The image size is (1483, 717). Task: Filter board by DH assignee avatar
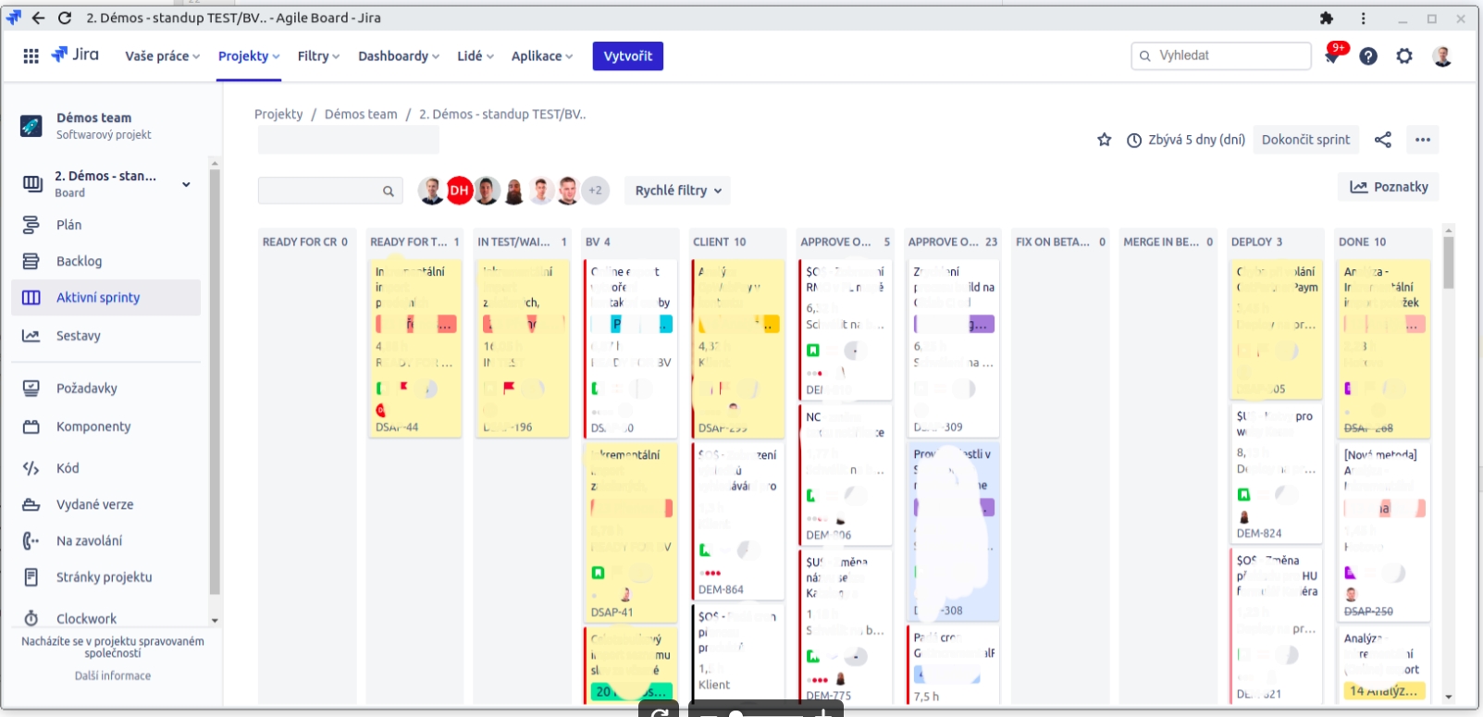(x=459, y=191)
